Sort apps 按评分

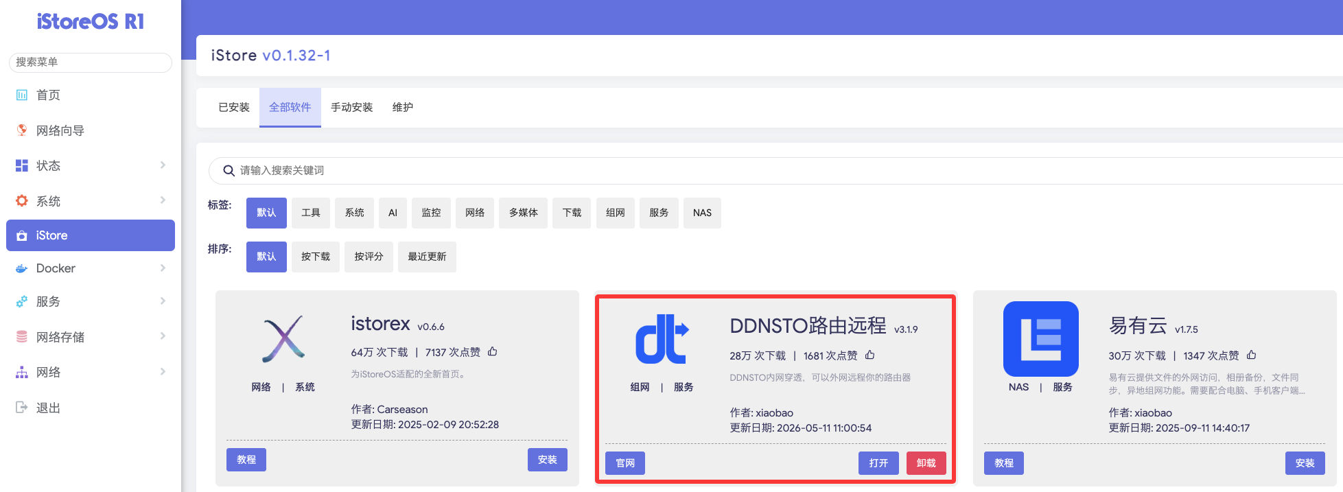click(369, 257)
